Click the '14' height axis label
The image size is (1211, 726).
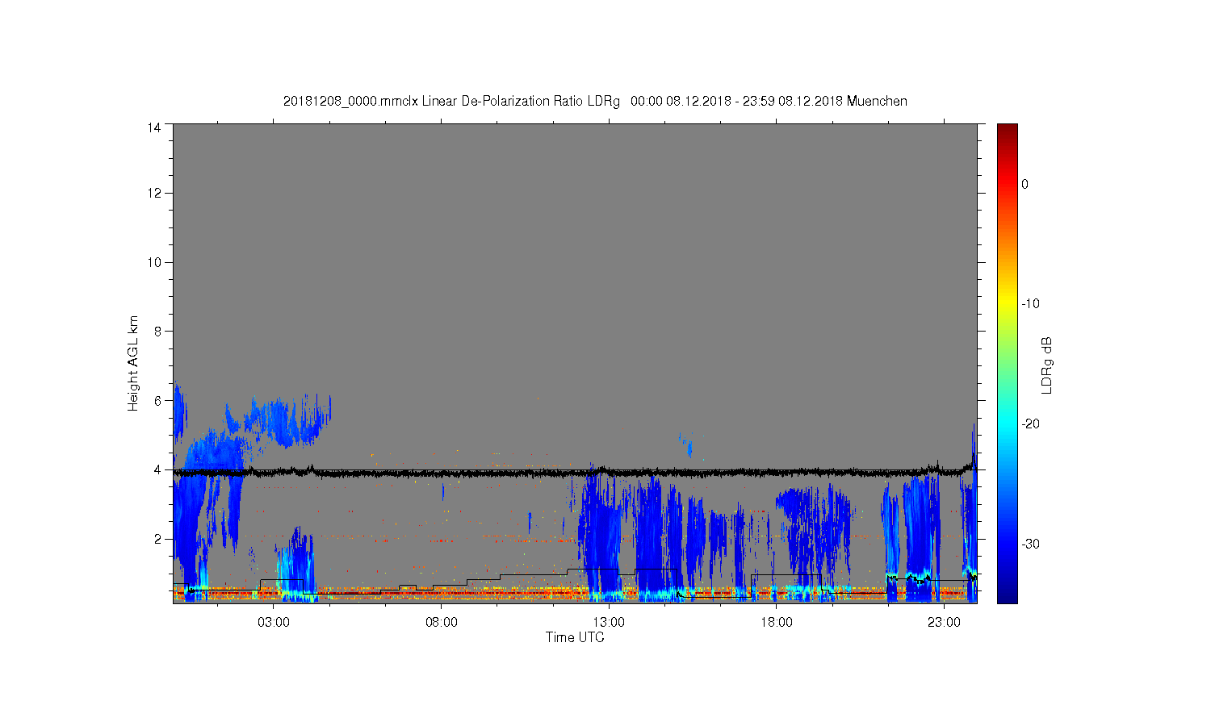pos(154,127)
